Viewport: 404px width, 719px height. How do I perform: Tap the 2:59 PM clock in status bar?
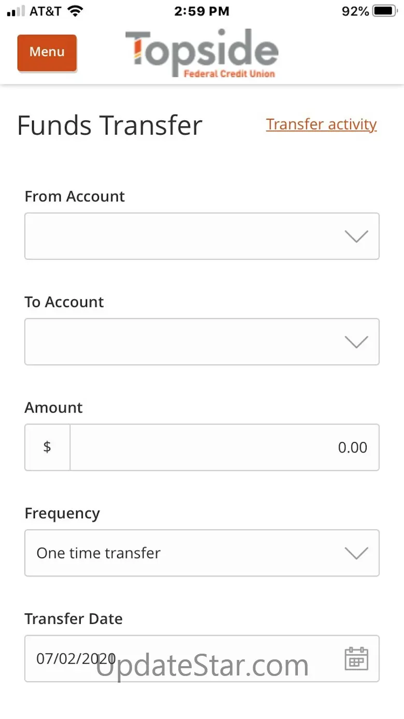[x=201, y=11]
